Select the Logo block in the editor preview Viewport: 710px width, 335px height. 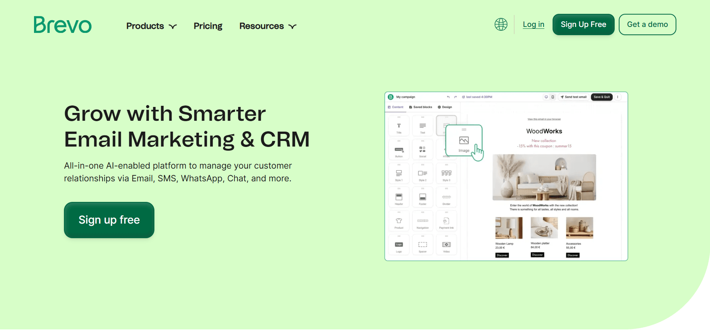(x=399, y=245)
